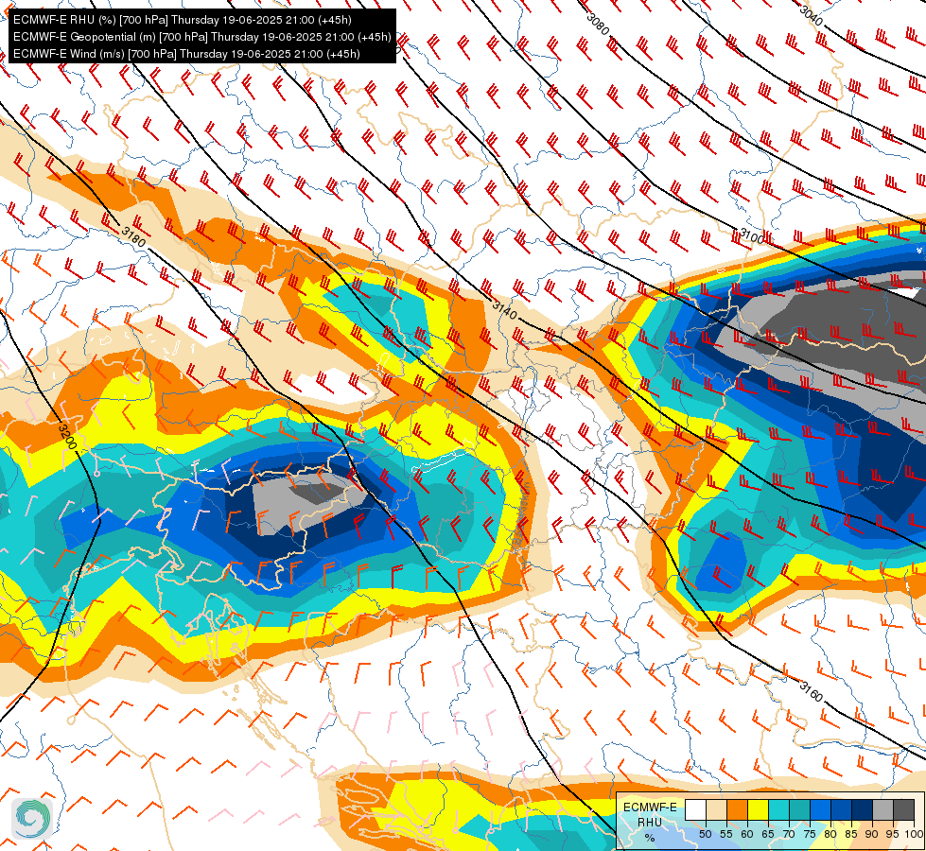The height and width of the screenshot is (851, 926).
Task: Click the 3160 geopotential contour label
Action: pos(811,691)
